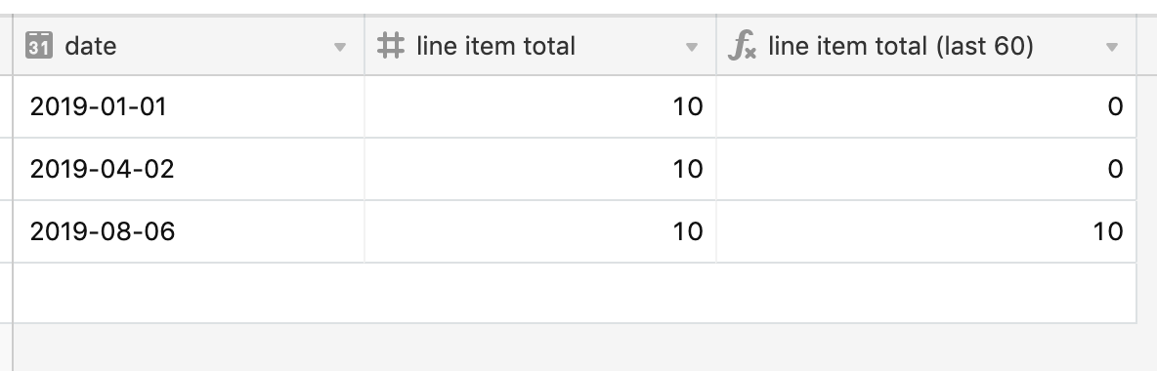The width and height of the screenshot is (1157, 371).
Task: Click the formula fx icon in last 60 header
Action: [742, 46]
